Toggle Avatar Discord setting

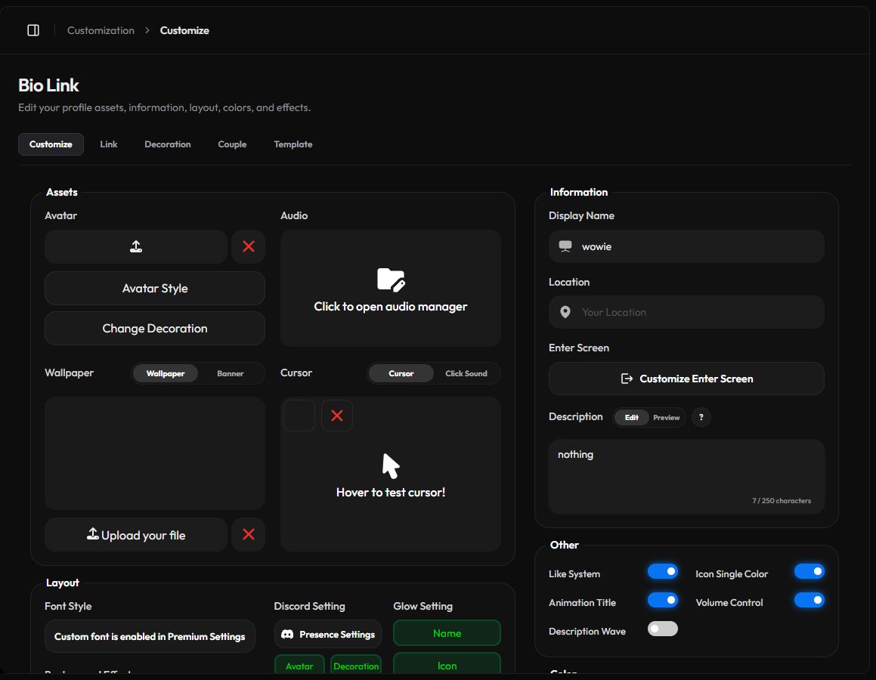pos(299,665)
